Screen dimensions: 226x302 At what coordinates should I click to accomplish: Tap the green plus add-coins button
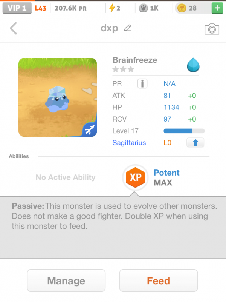tap(217, 8)
